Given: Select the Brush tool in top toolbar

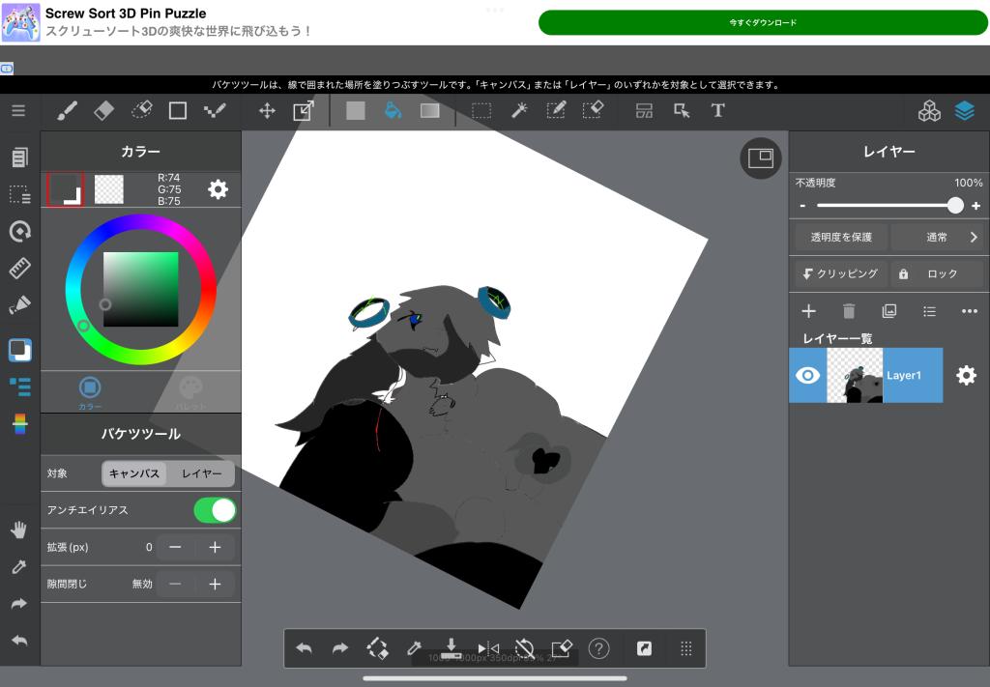Looking at the screenshot, I should [67, 111].
